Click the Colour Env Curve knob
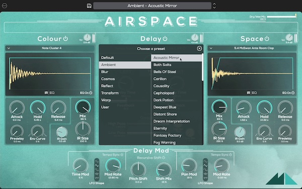The image size is (302, 189). (x=37, y=131)
